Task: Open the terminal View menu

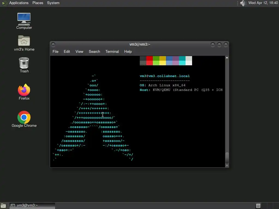Action: pyautogui.click(x=79, y=51)
